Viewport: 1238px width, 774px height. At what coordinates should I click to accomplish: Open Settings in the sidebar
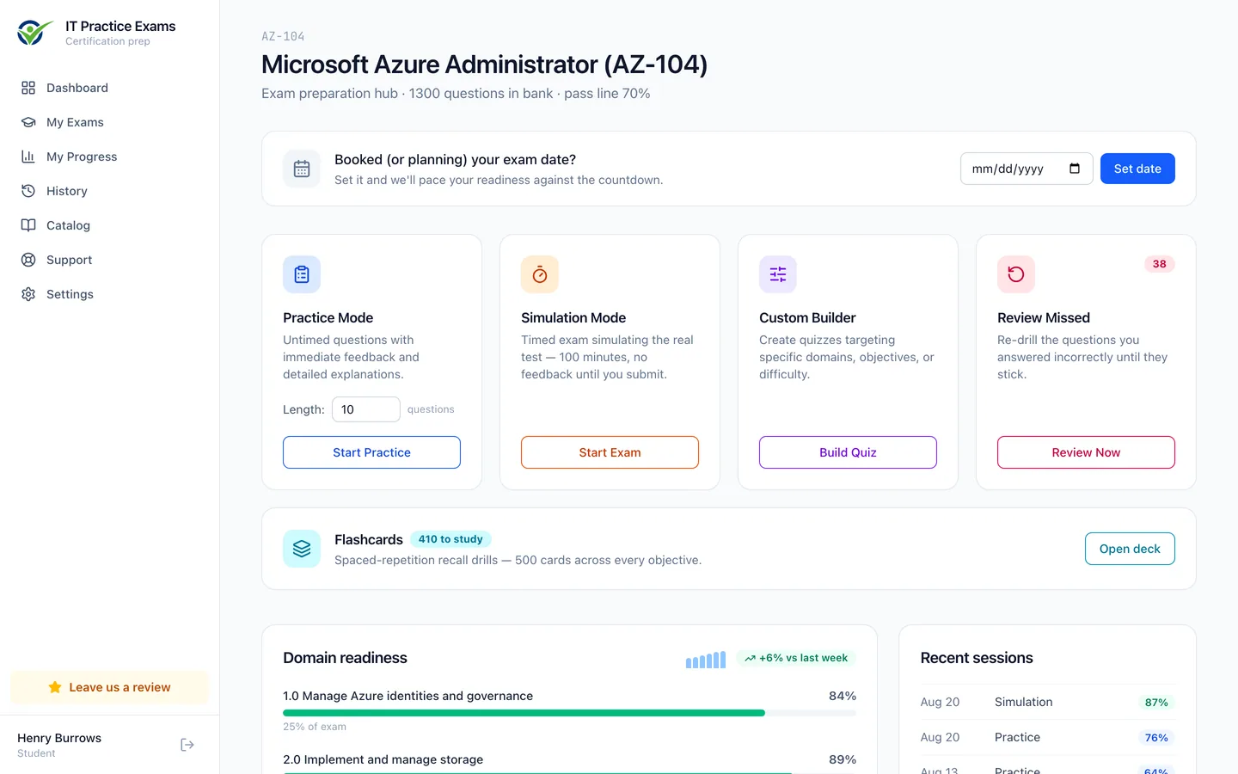point(110,294)
